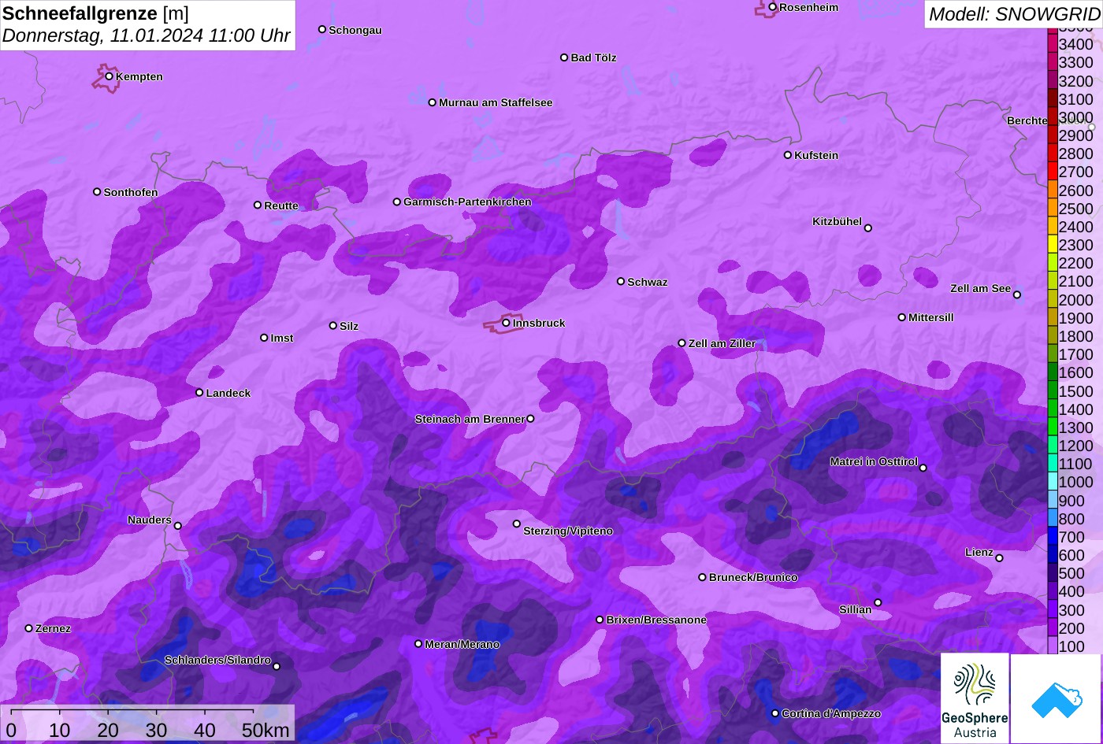Click the "Schongau" town label

[x=355, y=31]
